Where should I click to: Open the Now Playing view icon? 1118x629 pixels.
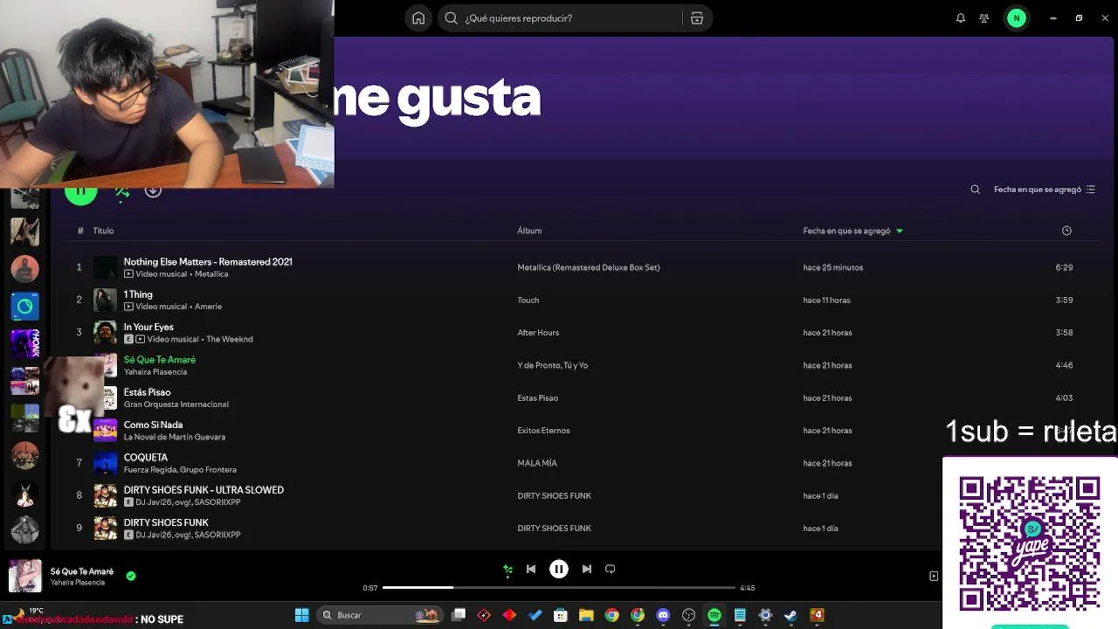tap(934, 577)
